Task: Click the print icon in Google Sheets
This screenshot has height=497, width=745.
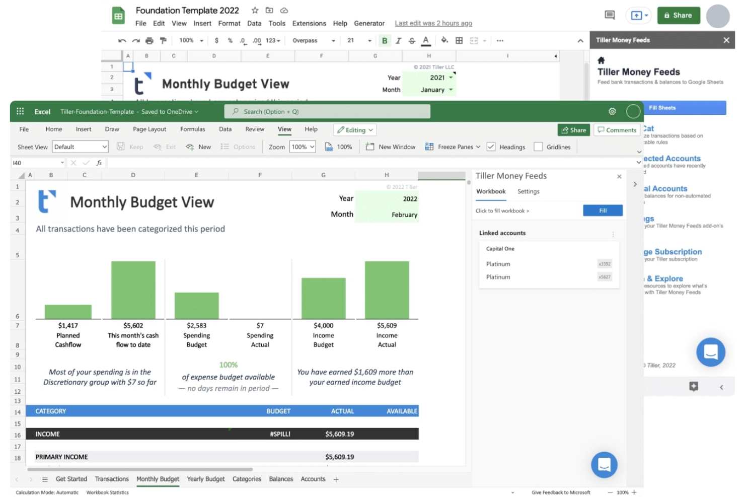Action: pos(149,40)
